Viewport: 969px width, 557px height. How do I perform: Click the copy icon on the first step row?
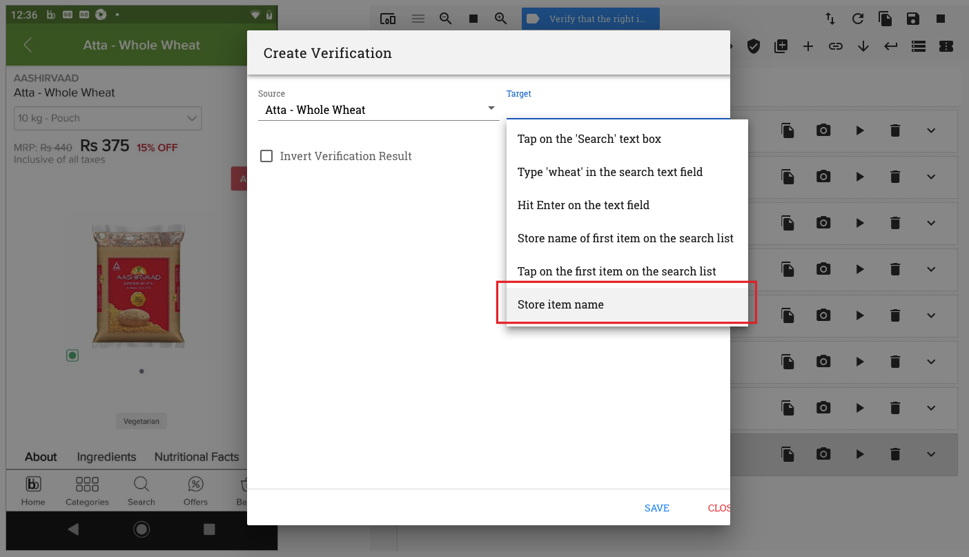(787, 130)
